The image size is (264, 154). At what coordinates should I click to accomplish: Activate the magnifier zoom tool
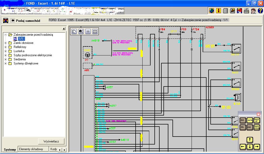(81, 31)
